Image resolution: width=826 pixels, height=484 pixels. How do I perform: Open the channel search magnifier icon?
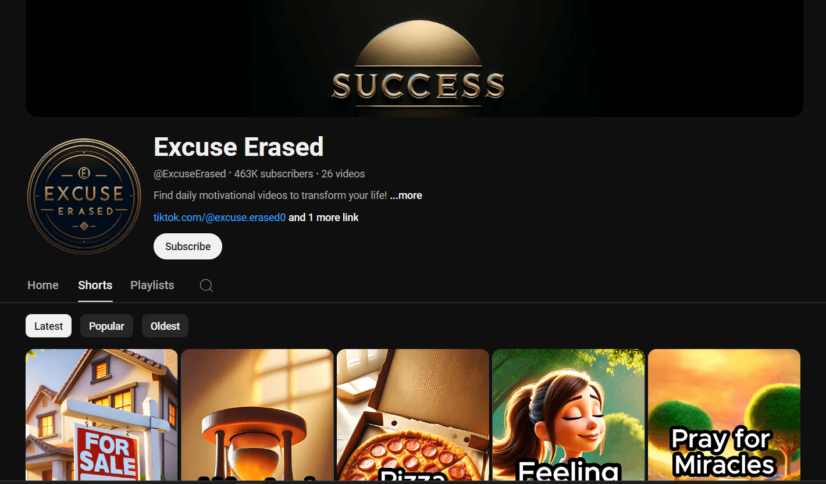pyautogui.click(x=206, y=285)
